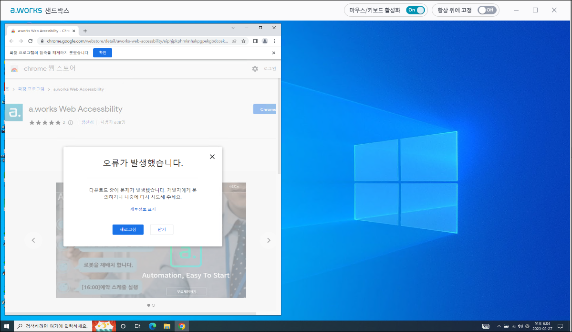
Task: Click the page's horizontal scrollbar
Action: [131, 313]
